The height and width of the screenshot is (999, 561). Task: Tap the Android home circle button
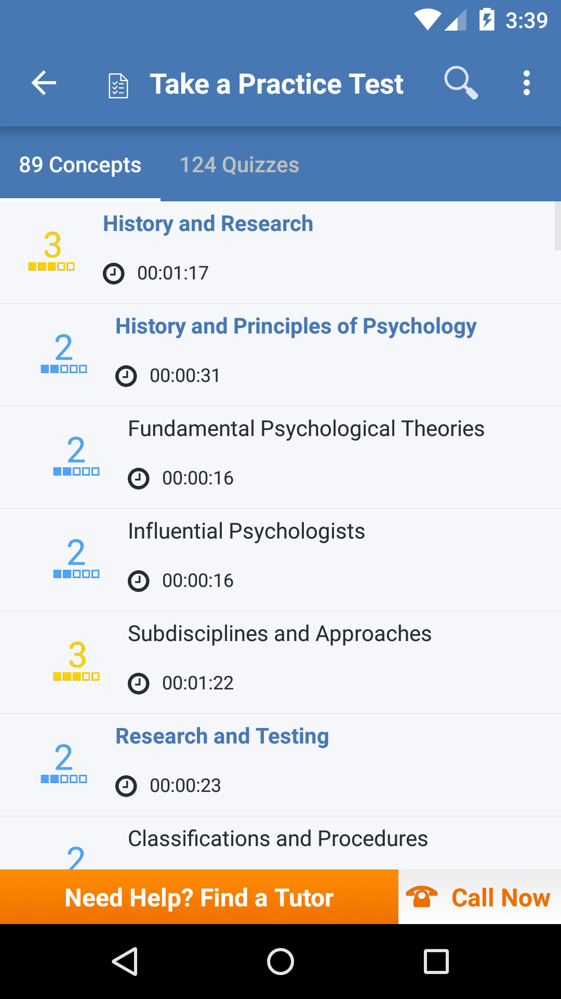tap(280, 961)
